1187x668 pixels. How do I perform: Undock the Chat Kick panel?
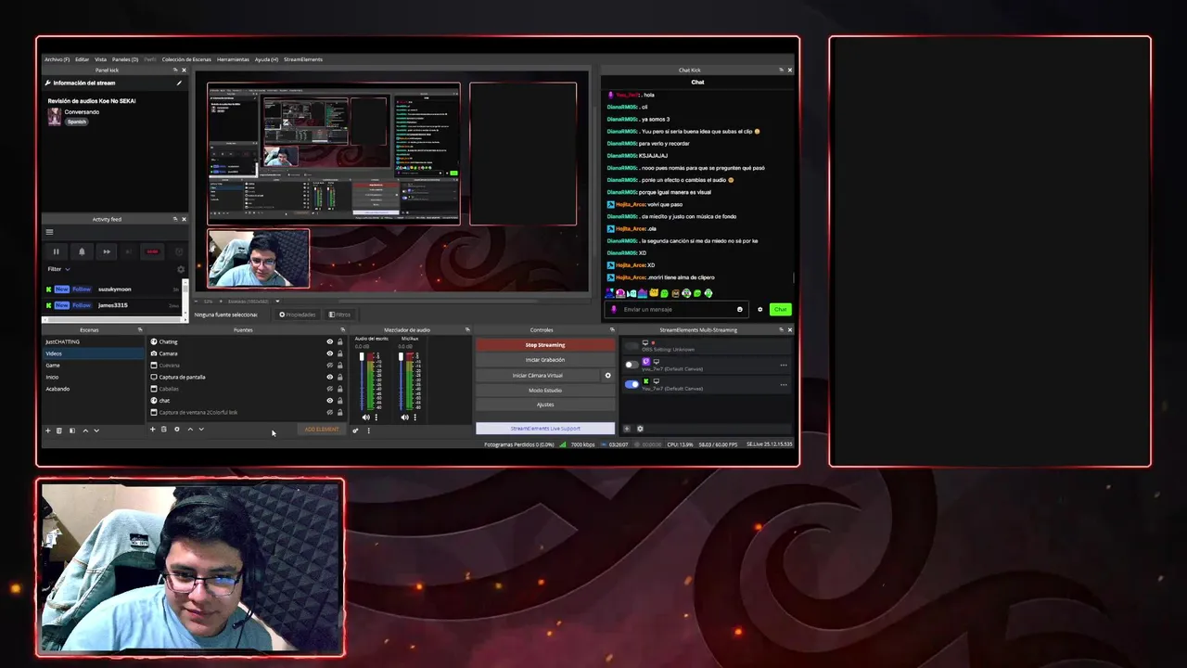(780, 70)
